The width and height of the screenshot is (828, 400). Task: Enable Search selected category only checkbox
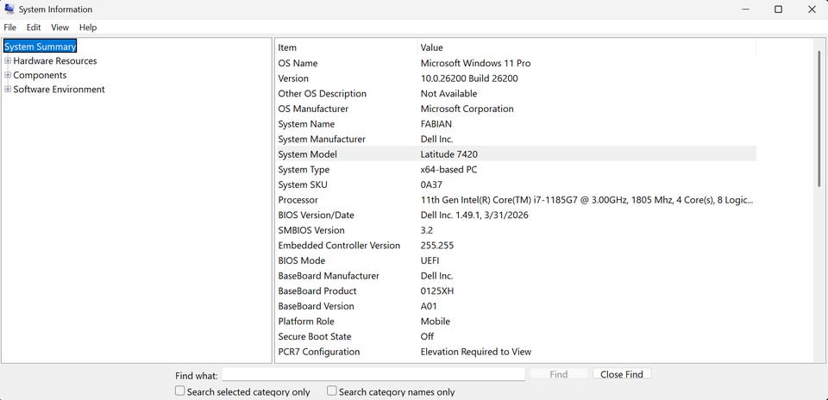pyautogui.click(x=180, y=391)
